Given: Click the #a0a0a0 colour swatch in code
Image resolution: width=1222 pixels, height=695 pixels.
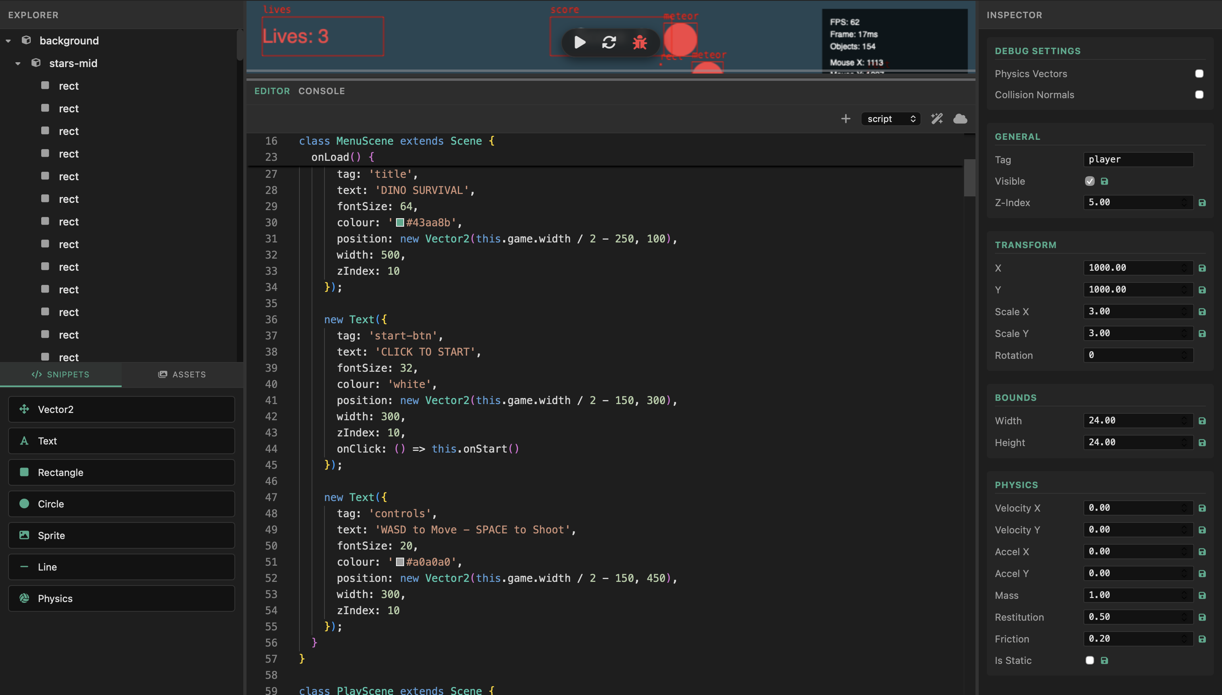Looking at the screenshot, I should tap(400, 562).
